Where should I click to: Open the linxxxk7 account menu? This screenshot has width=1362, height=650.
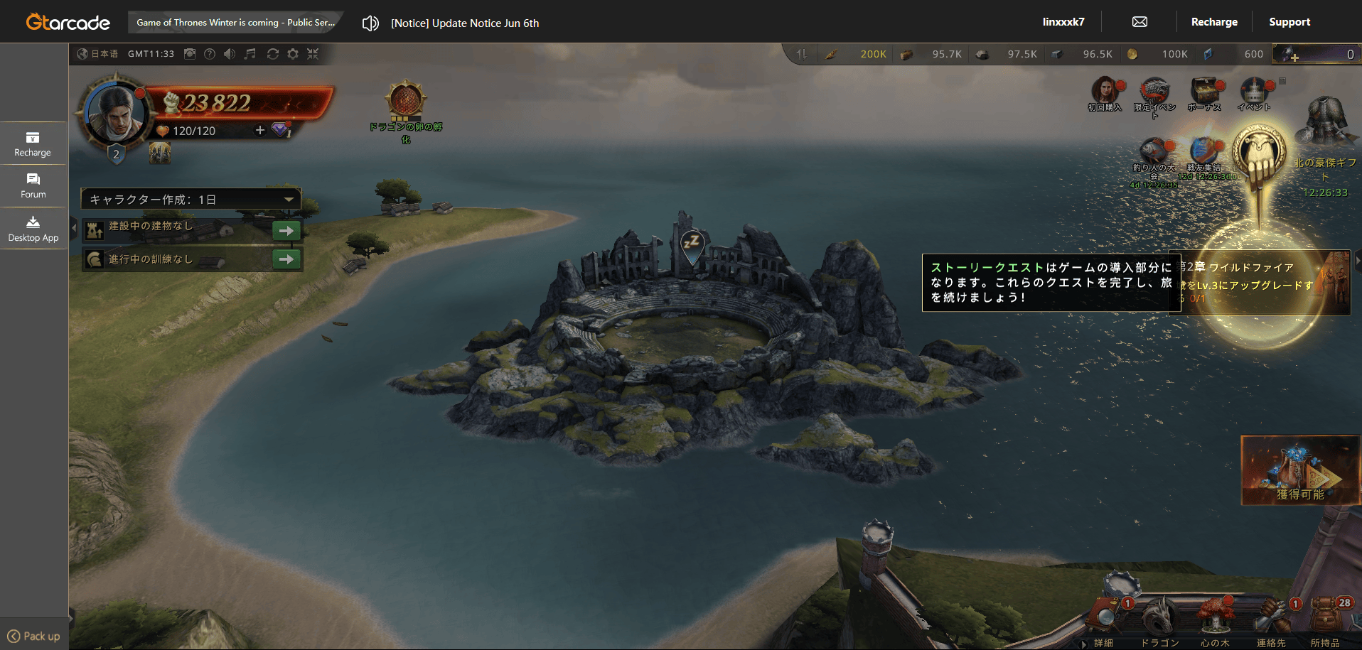point(1063,22)
